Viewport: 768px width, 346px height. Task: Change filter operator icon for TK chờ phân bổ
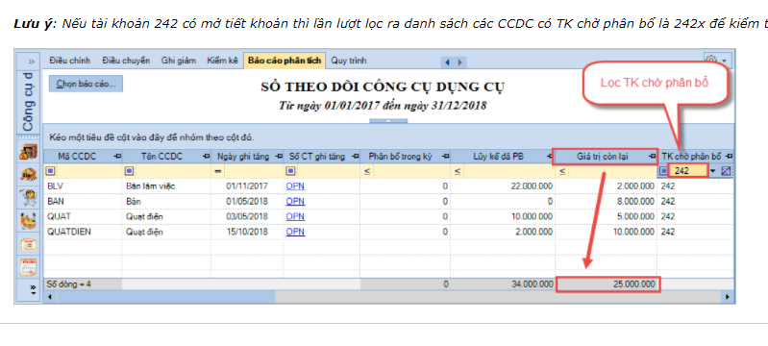[663, 171]
